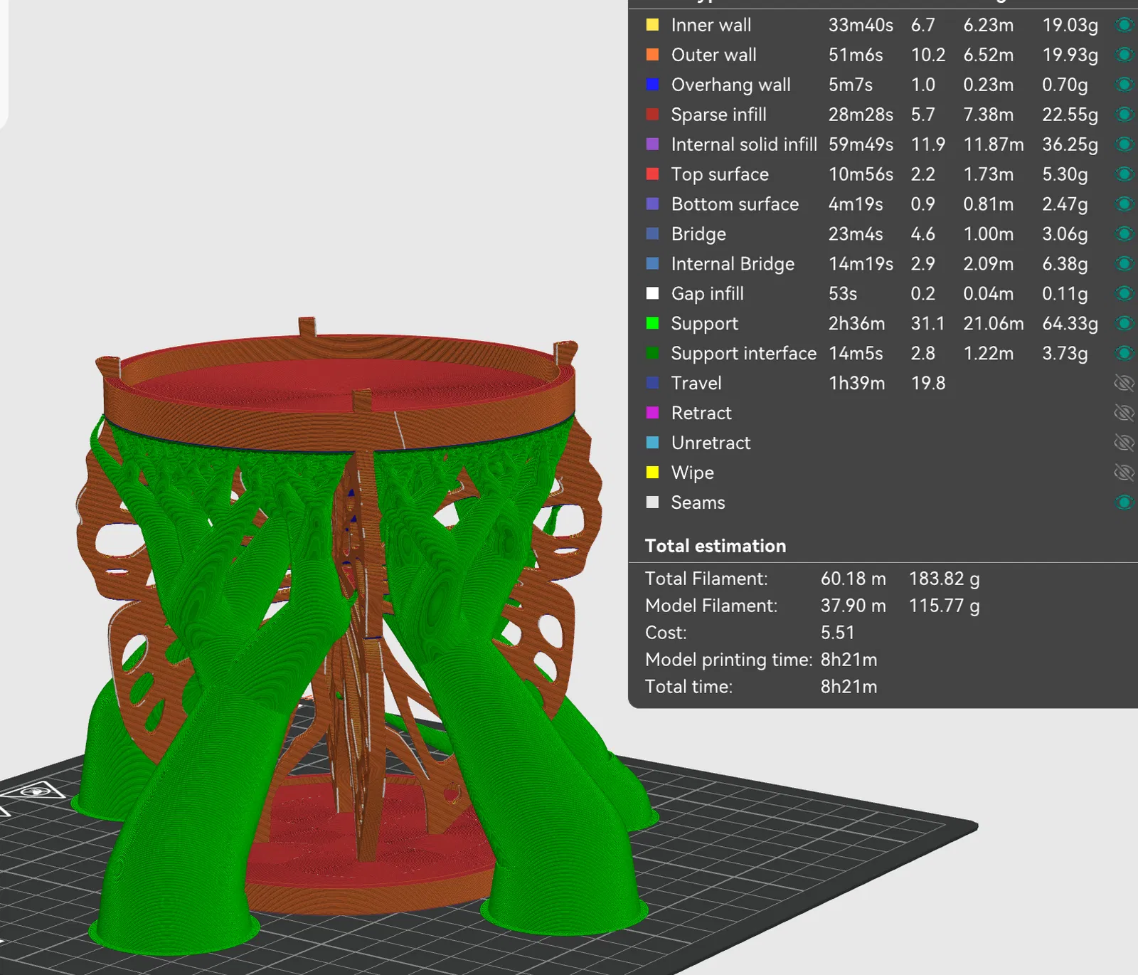Select the Overhang wall label
The image size is (1138, 975).
pyautogui.click(x=730, y=85)
